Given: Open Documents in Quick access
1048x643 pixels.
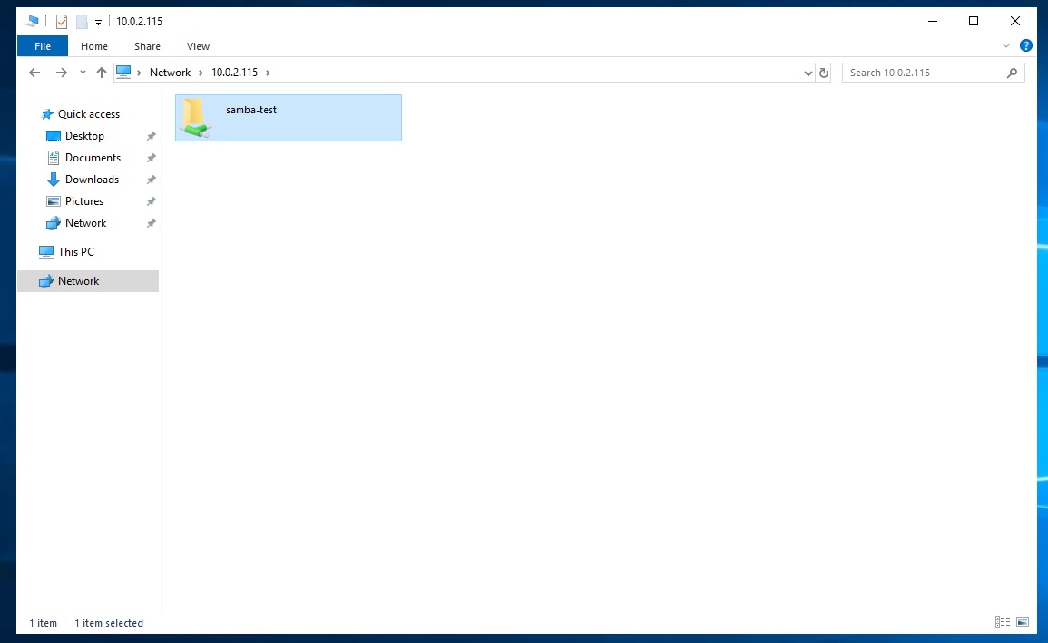Looking at the screenshot, I should (x=93, y=158).
